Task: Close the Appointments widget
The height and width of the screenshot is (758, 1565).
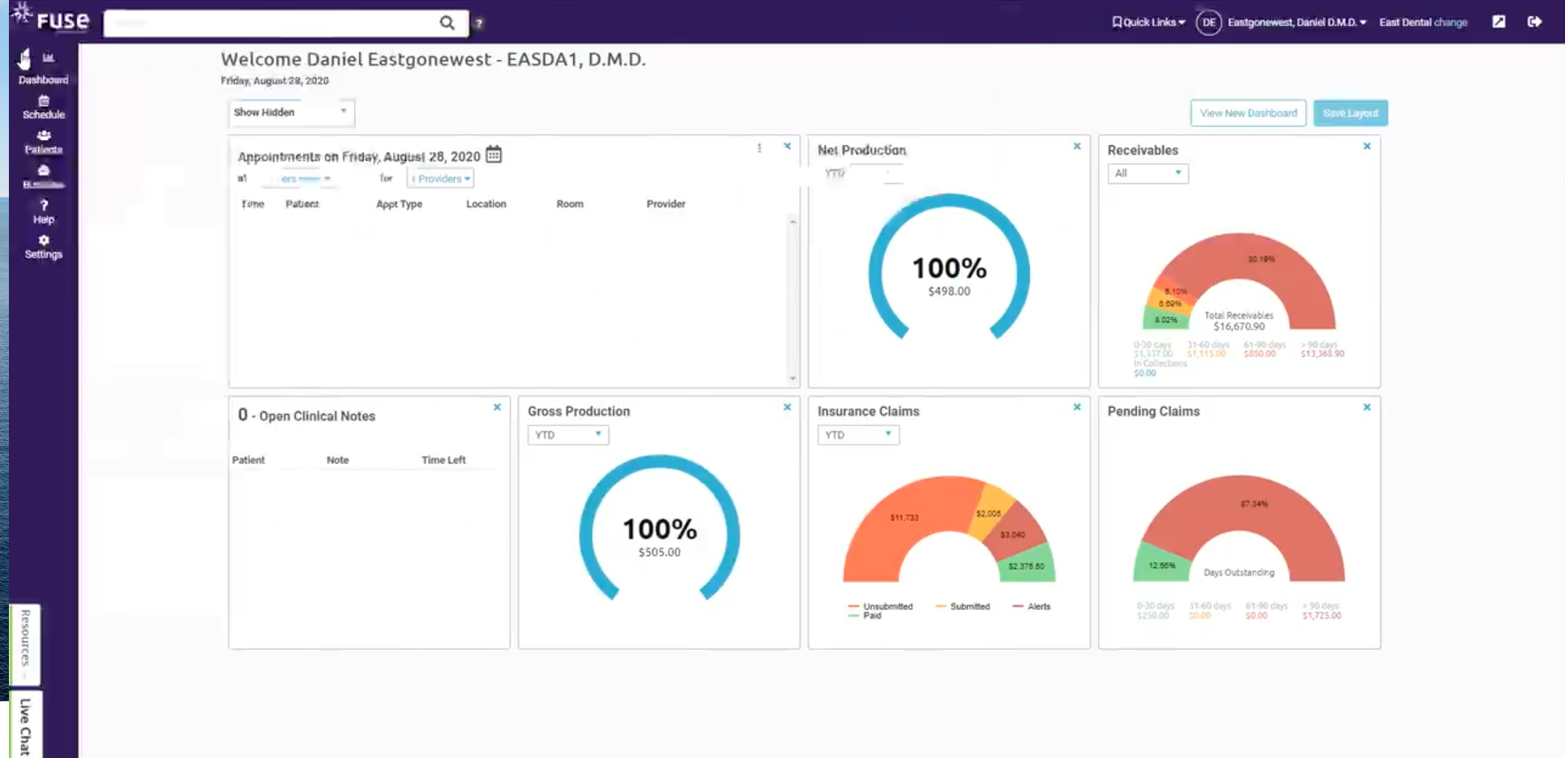Action: tap(787, 146)
